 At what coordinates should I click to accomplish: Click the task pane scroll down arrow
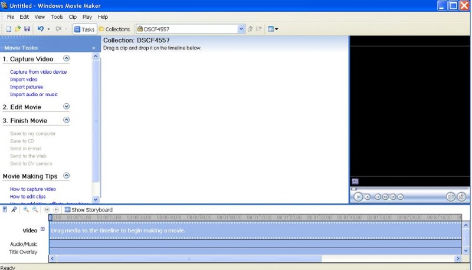pos(96,199)
